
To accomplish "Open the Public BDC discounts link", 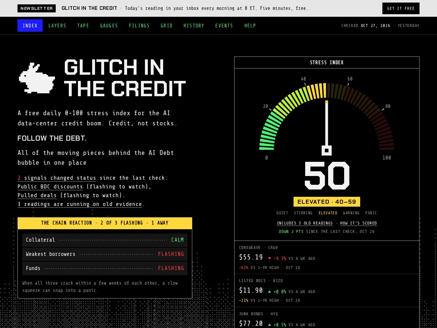I will click(x=50, y=187).
